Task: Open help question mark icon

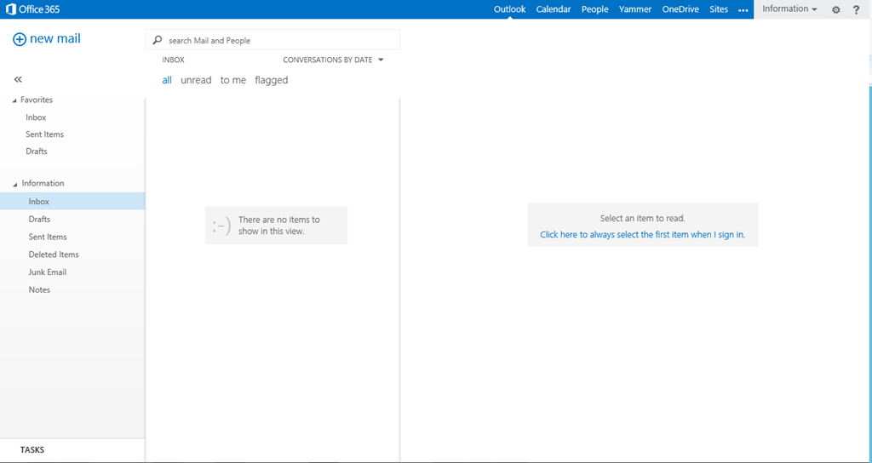Action: 857,9
